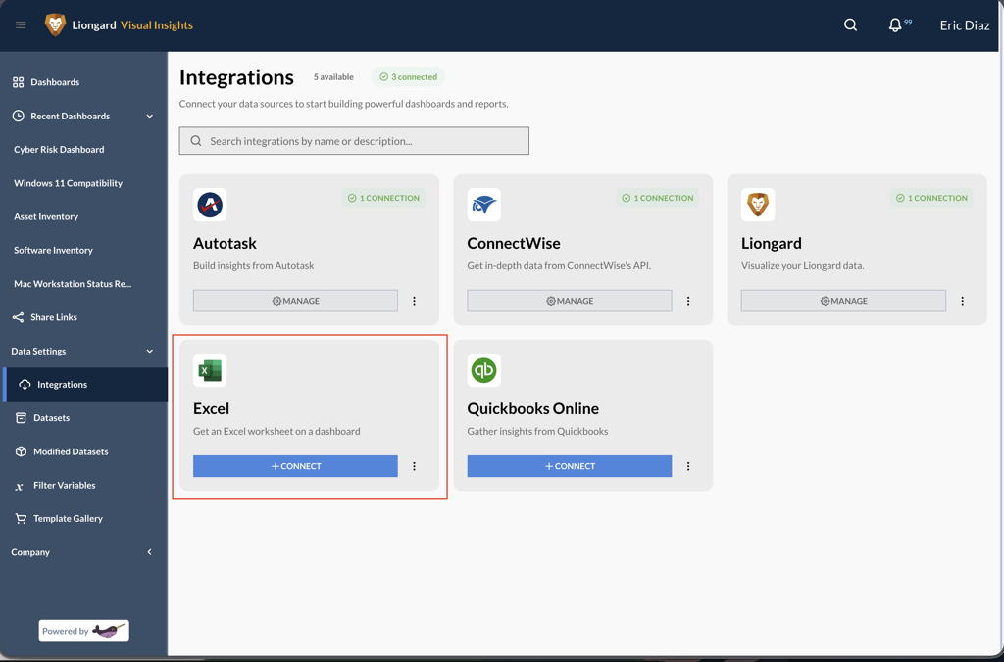Click Get an Excel worksheet description
1004x662 pixels.
276,431
